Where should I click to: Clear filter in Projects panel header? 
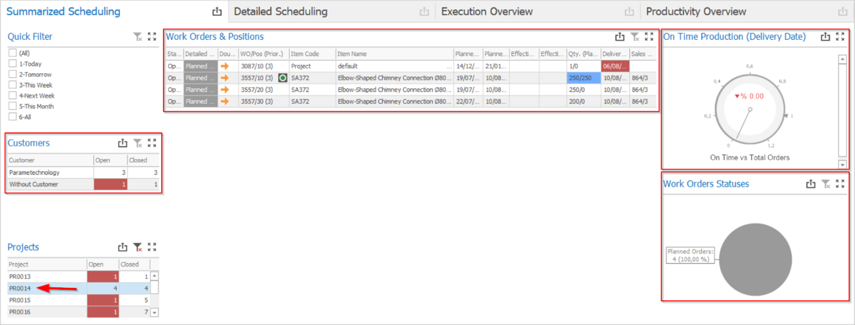(138, 247)
